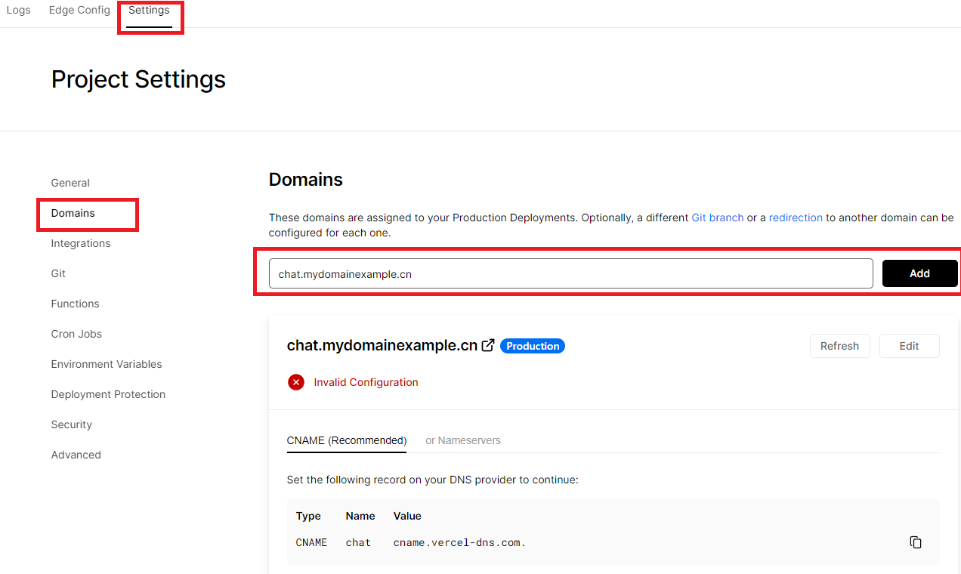The height and width of the screenshot is (574, 961).
Task: Switch to the Nameservers tab
Action: click(462, 440)
